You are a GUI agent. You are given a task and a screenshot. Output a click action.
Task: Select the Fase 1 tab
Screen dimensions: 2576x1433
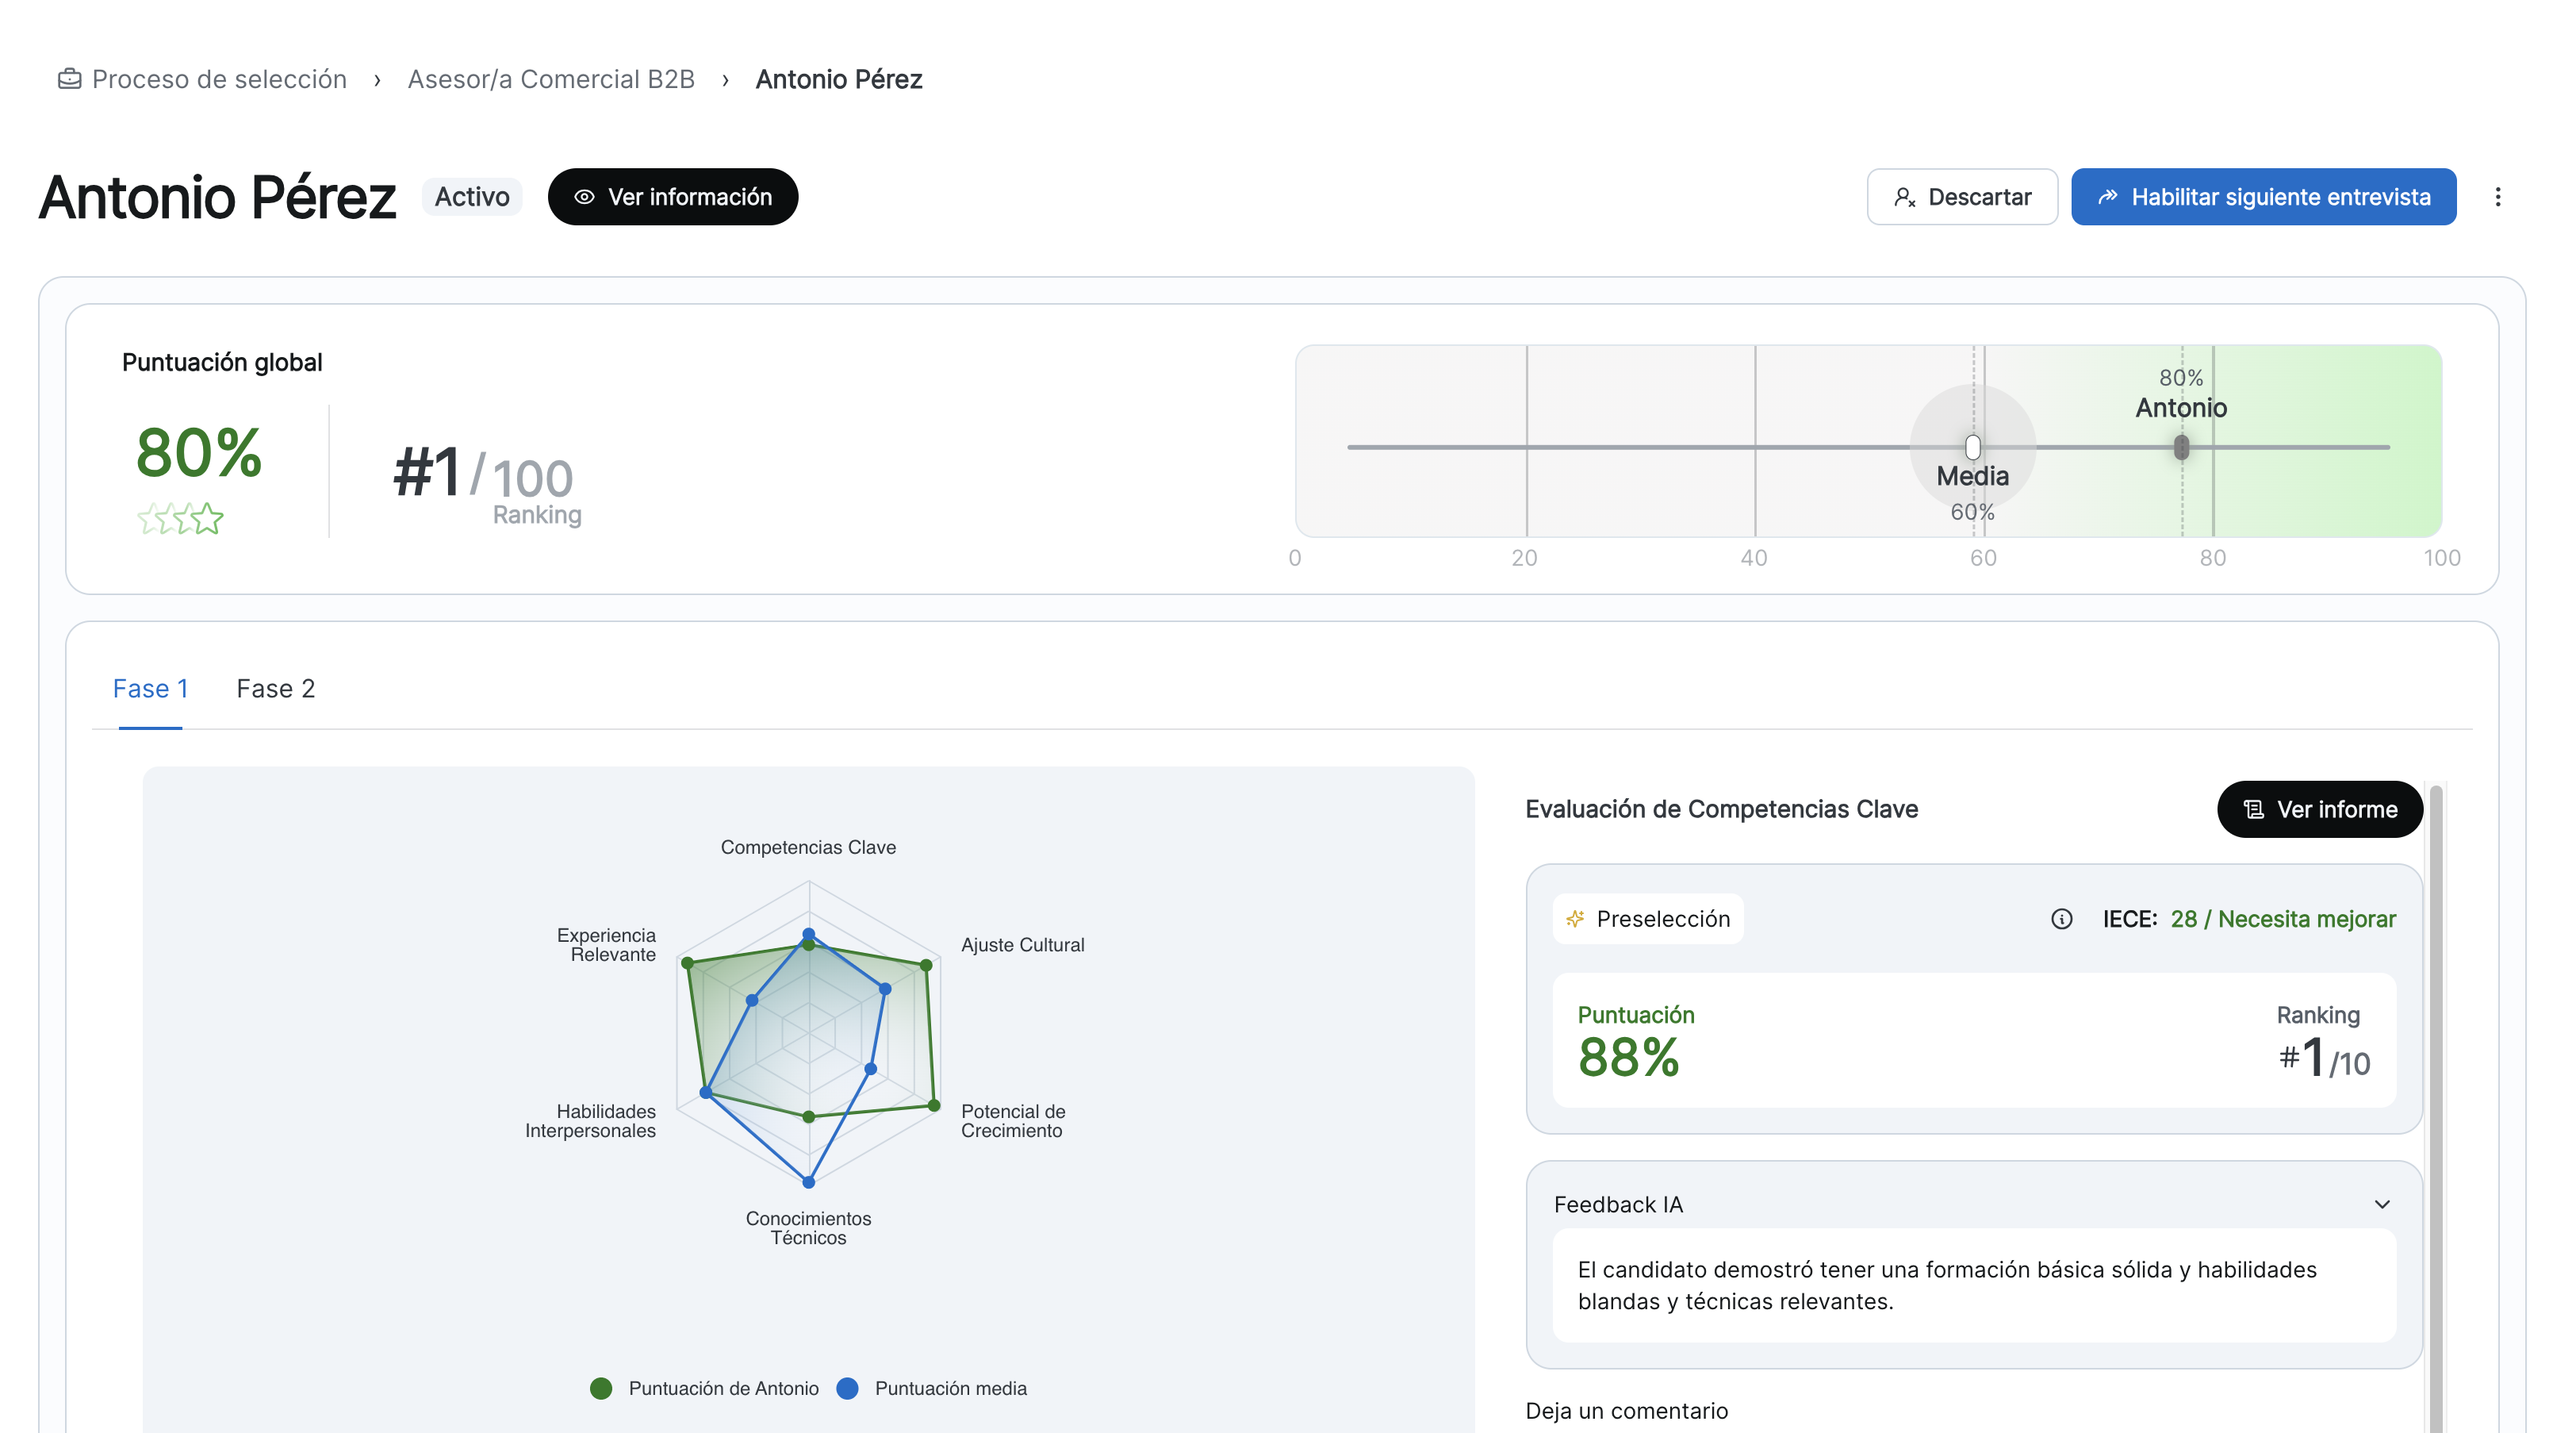pyautogui.click(x=150, y=689)
